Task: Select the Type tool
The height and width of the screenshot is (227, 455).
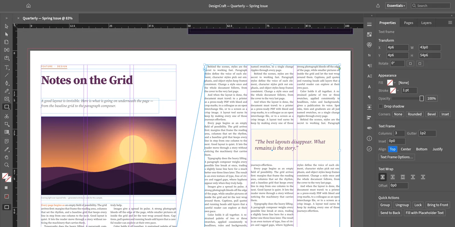Action: (6, 67)
